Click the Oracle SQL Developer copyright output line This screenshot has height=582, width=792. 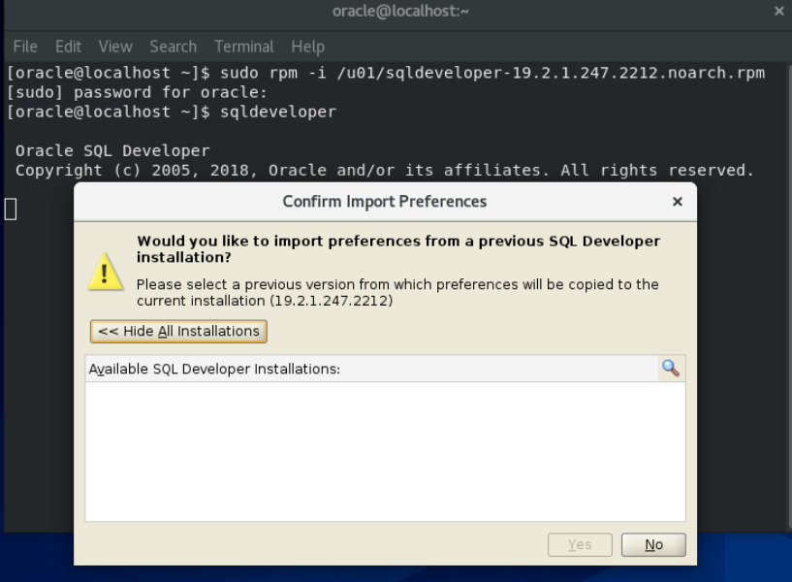pos(388,170)
